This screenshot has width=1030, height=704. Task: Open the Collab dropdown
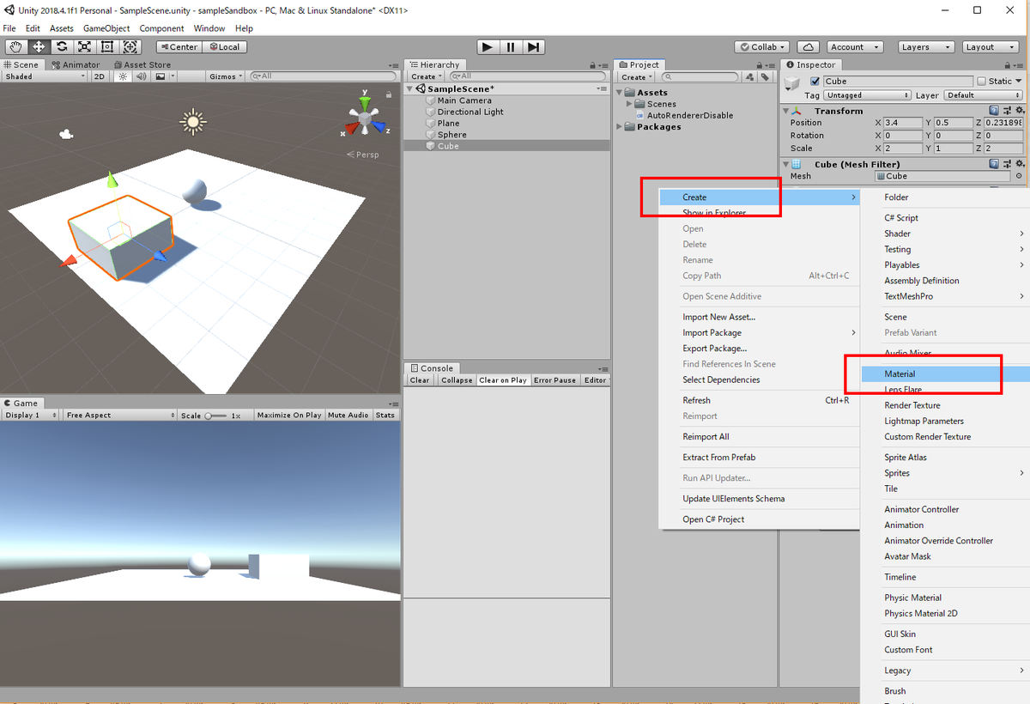click(x=763, y=47)
